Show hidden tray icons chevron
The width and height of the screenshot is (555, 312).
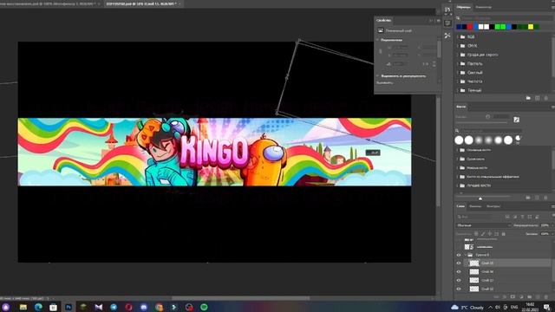click(490, 307)
